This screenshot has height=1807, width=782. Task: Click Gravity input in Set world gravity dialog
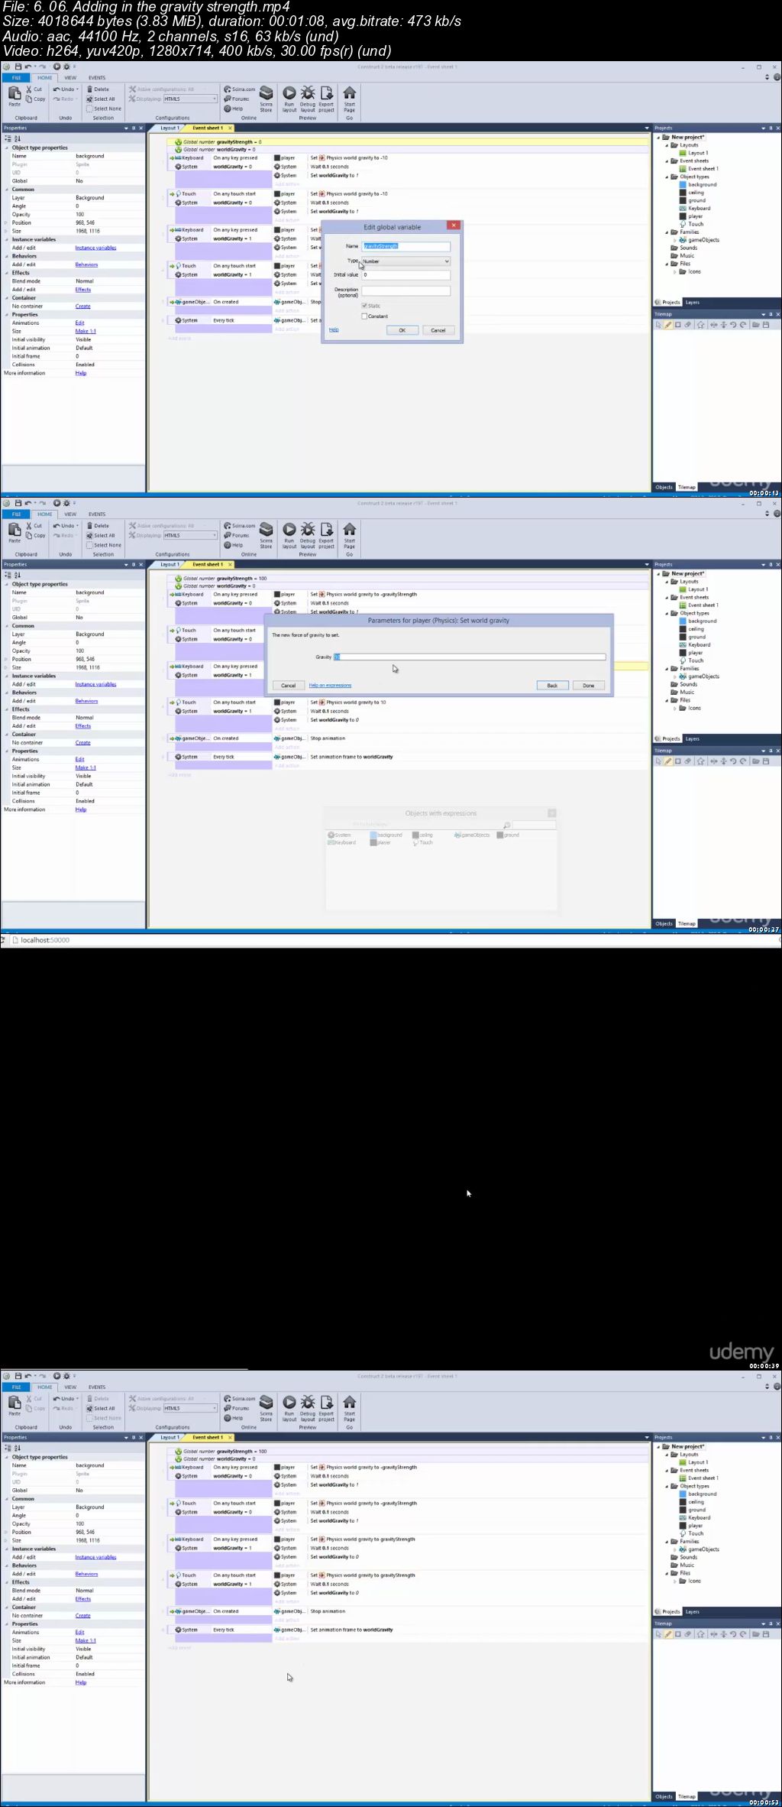[x=470, y=657]
